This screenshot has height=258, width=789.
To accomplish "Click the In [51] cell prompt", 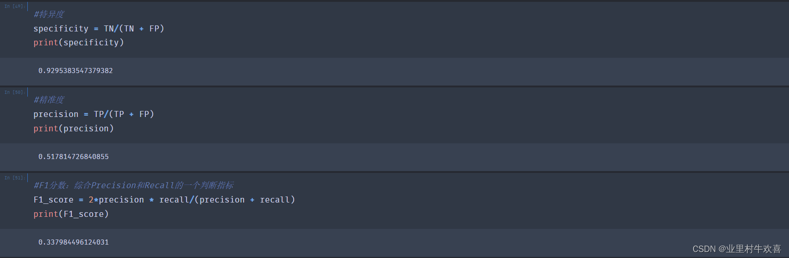I will point(14,178).
